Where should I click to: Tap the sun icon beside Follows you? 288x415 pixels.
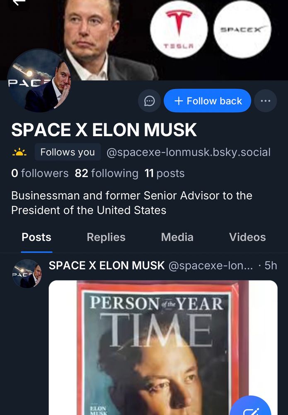point(19,152)
